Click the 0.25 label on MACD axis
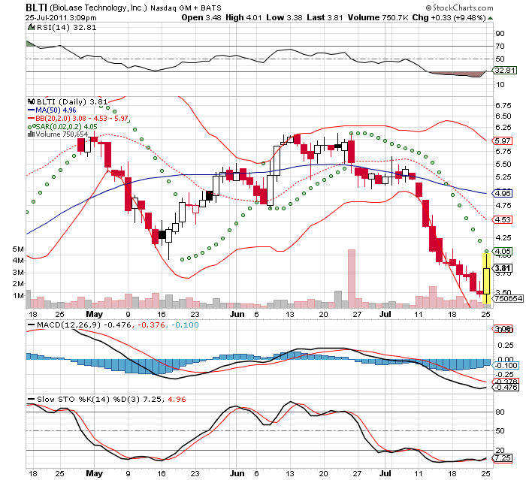Viewport: 526px width, 480px height. (505, 345)
